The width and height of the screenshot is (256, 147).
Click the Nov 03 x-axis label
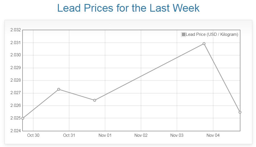point(177,136)
